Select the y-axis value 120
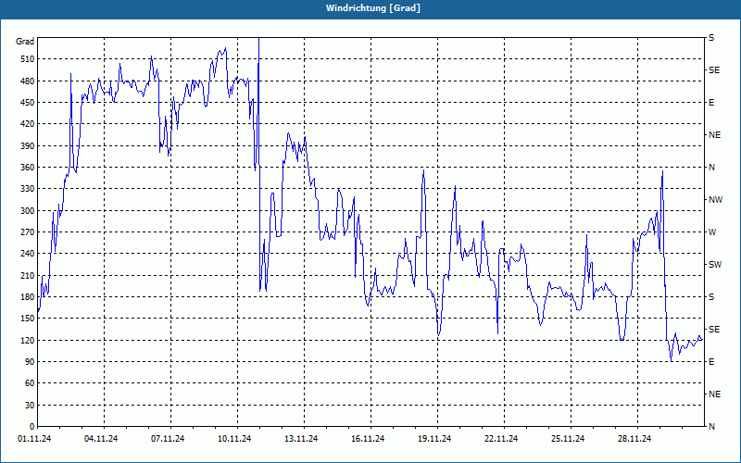This screenshot has width=741, height=463. 28,340
